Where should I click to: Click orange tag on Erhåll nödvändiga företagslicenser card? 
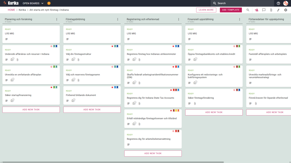point(178,111)
